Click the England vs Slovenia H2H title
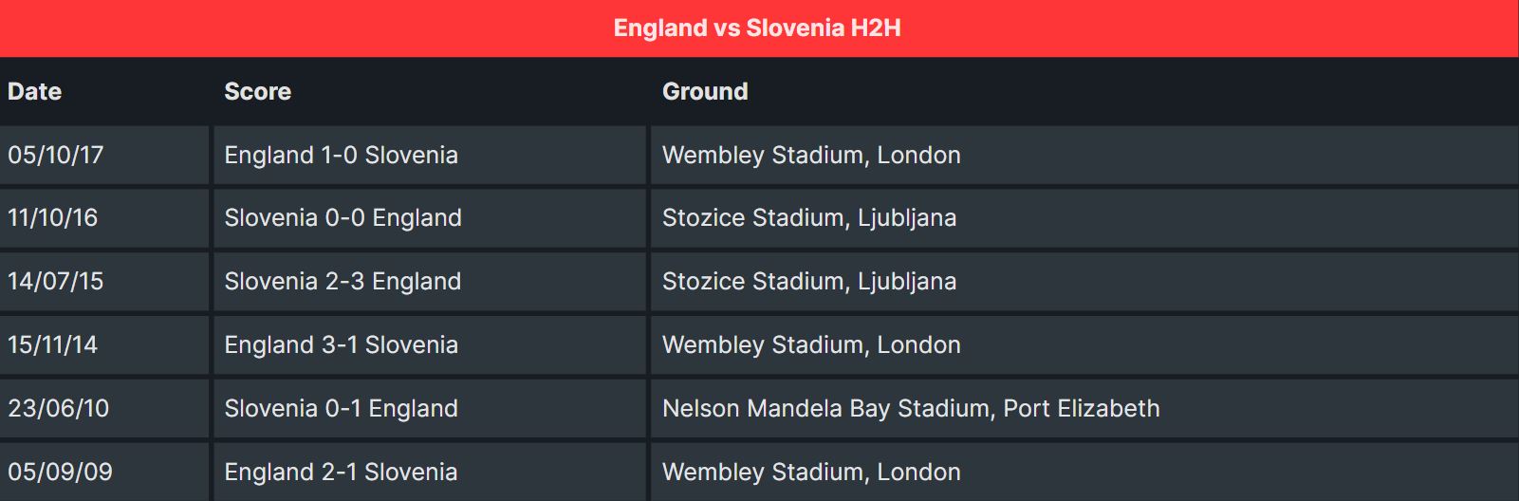This screenshot has height=501, width=1519. tap(757, 28)
